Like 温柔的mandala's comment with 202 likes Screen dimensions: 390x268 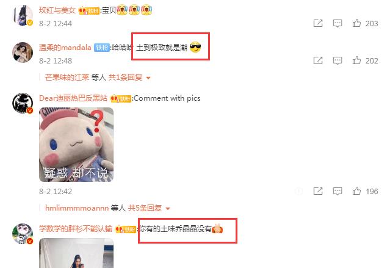356,60
